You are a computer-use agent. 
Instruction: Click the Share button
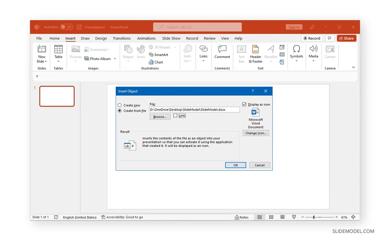pyautogui.click(x=346, y=38)
